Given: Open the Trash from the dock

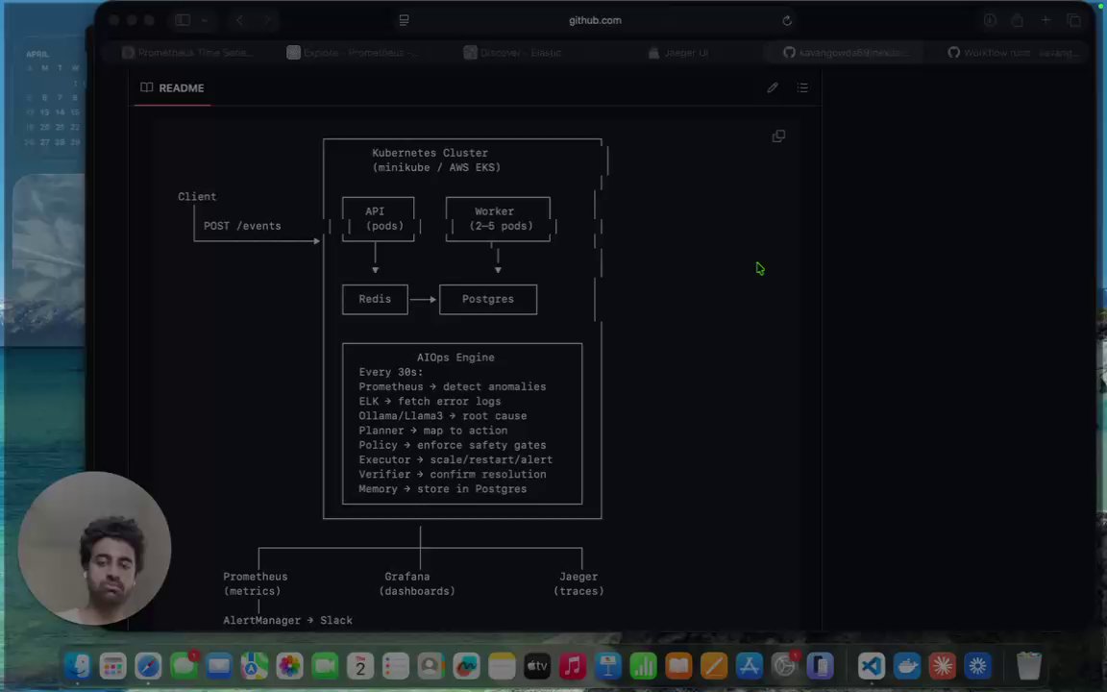Looking at the screenshot, I should click(x=1029, y=666).
